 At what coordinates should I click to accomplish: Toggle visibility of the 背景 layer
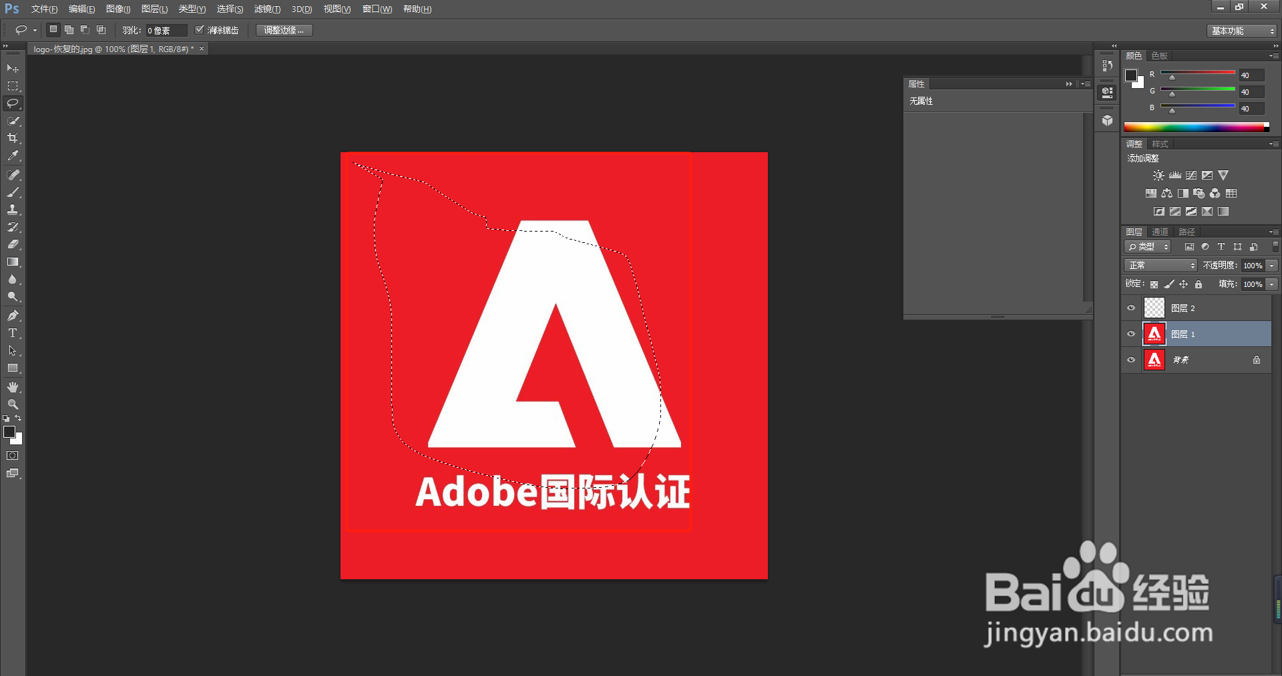(x=1131, y=360)
